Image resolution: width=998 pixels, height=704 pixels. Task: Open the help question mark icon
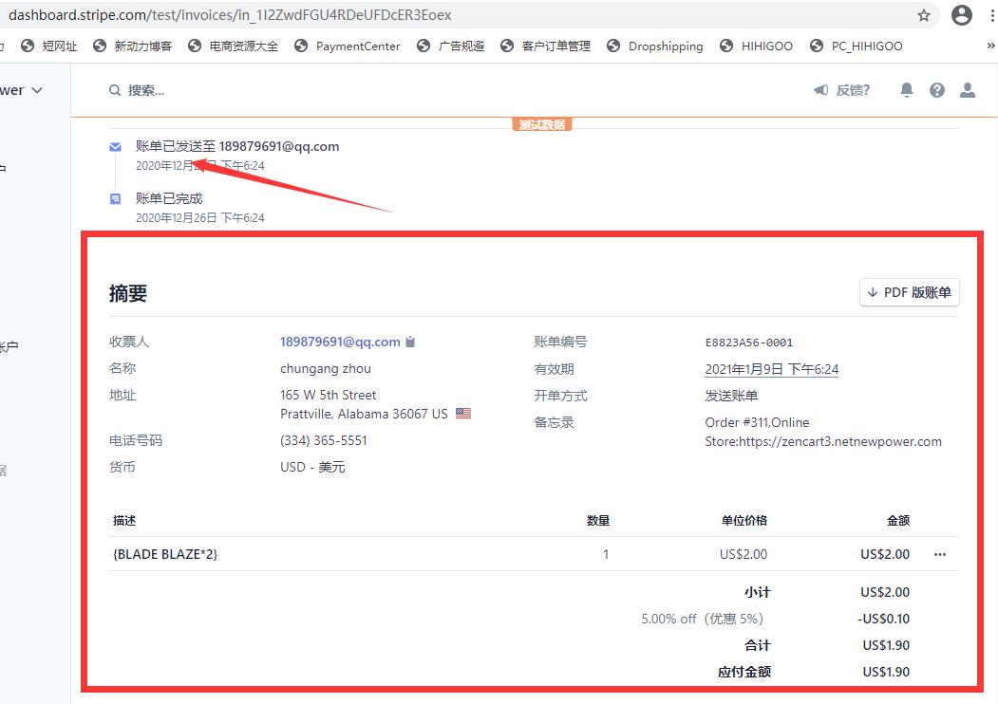tap(937, 89)
